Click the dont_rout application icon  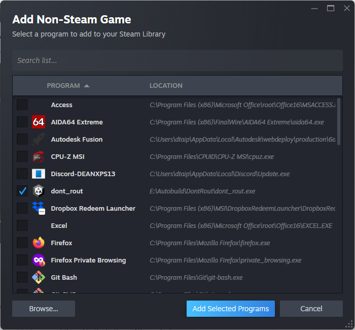pos(39,191)
